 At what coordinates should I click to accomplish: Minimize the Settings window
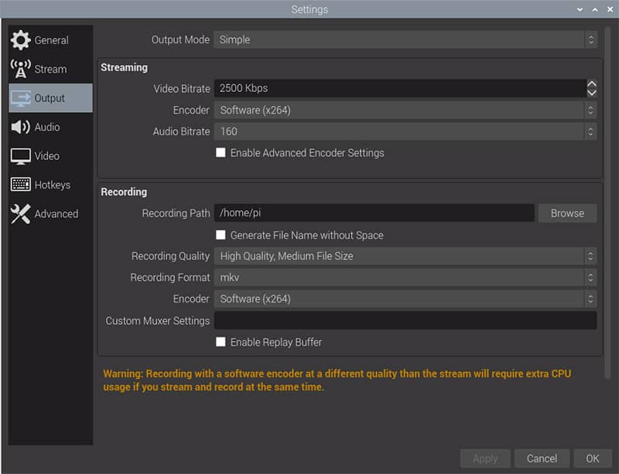click(x=580, y=9)
